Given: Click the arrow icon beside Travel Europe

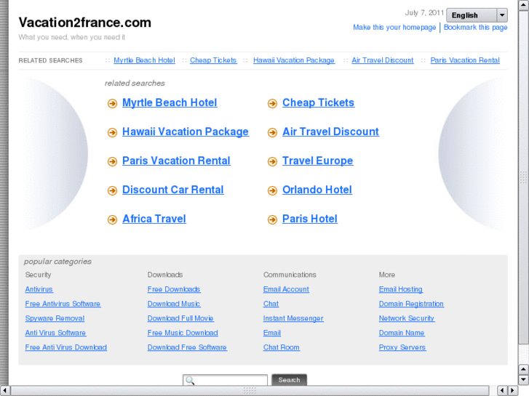Looking at the screenshot, I should pyautogui.click(x=272, y=162).
